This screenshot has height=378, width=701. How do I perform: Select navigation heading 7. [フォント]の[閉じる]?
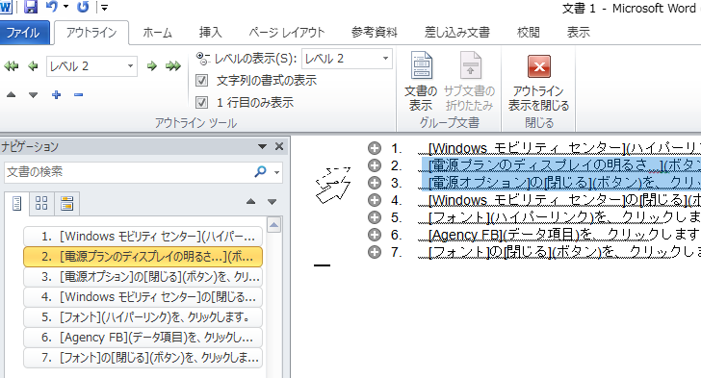pyautogui.click(x=143, y=358)
